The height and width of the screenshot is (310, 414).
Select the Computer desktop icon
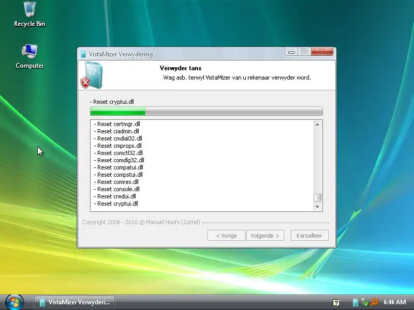[29, 56]
